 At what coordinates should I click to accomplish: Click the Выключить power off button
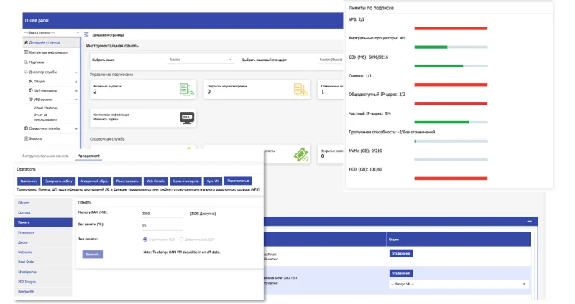(x=29, y=181)
